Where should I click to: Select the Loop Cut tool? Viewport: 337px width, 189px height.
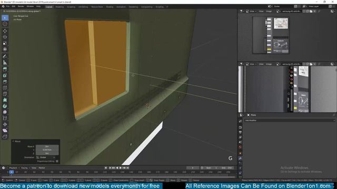pos(5,88)
